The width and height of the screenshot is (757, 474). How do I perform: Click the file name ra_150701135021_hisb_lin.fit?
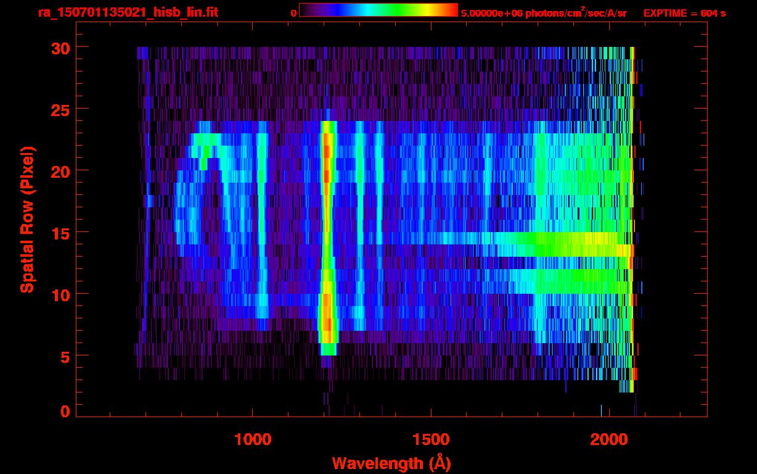[127, 12]
